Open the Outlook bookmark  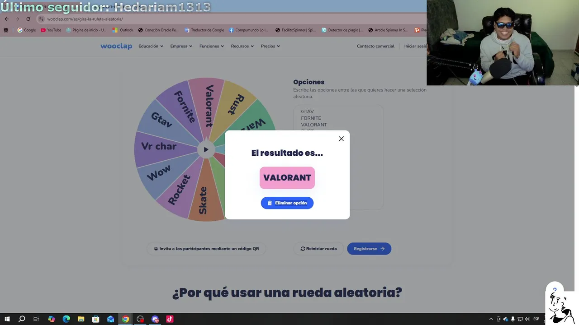click(x=123, y=30)
